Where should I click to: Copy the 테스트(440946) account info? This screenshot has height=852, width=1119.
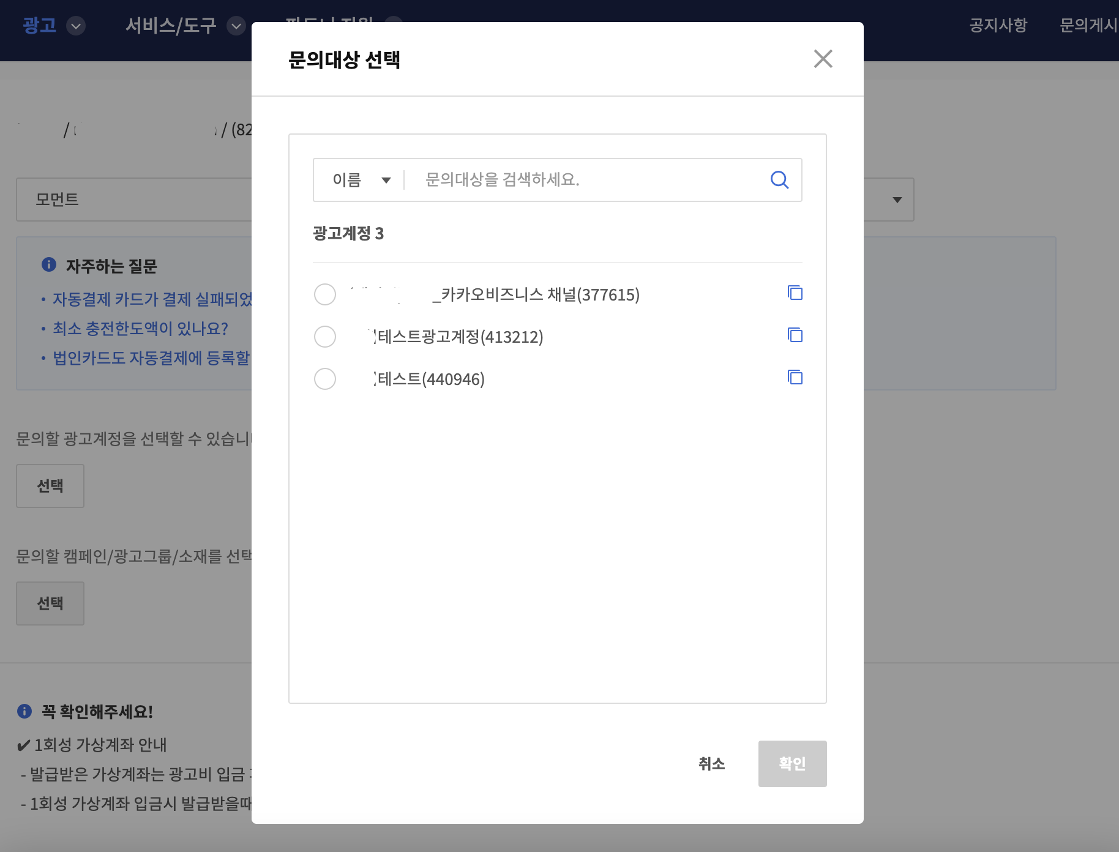[x=795, y=378]
